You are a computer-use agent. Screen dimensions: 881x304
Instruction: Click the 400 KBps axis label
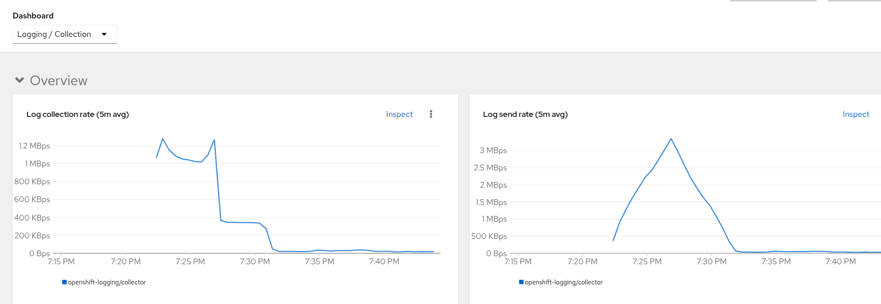click(31, 218)
